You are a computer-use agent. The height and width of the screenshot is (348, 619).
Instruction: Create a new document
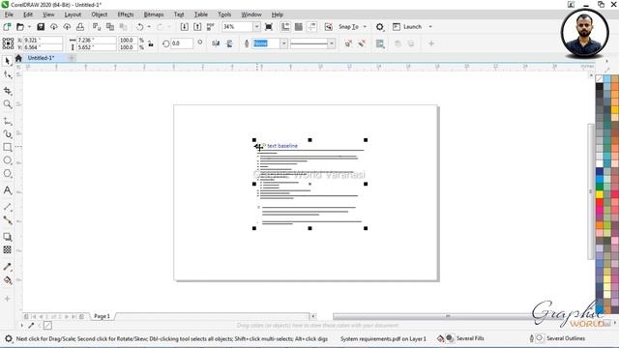point(7,27)
